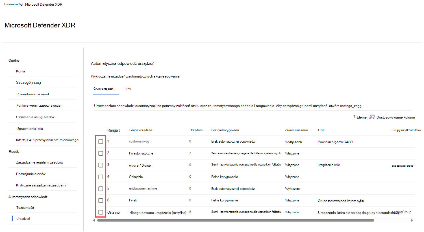Click Brak automatycznej odpowiedzi in customasr-dg row
This screenshot has width=424, height=232.
click(x=233, y=141)
